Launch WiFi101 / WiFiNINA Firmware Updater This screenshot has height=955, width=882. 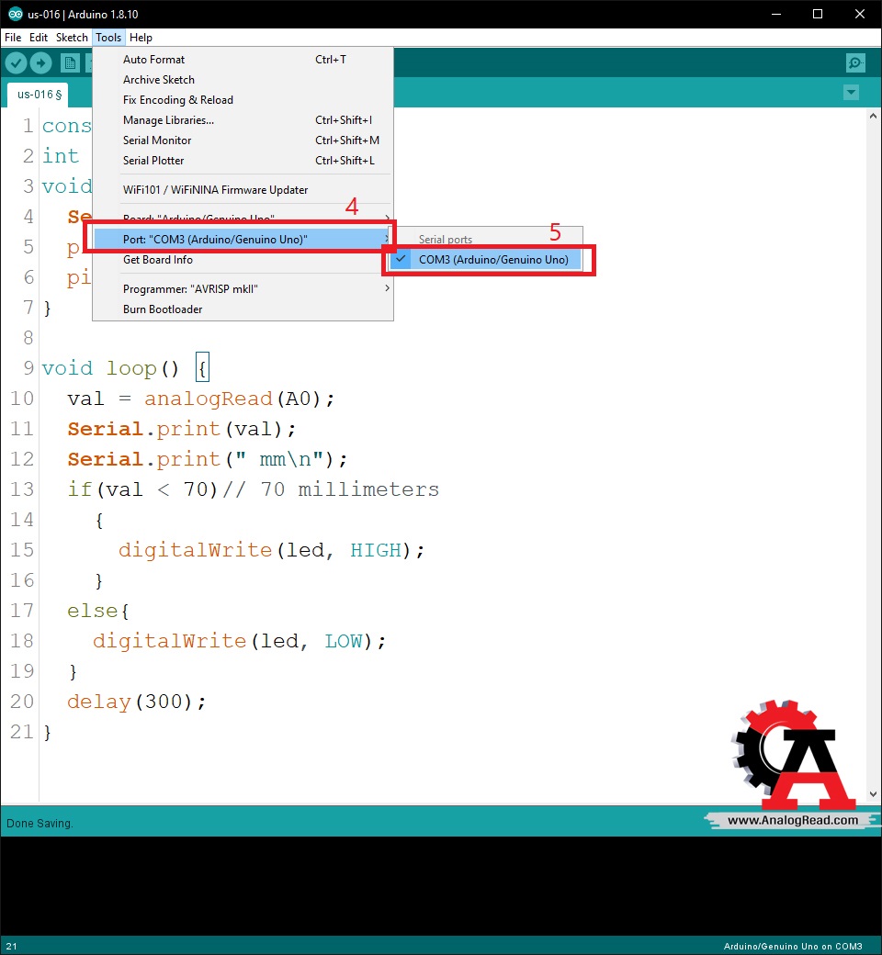[243, 189]
